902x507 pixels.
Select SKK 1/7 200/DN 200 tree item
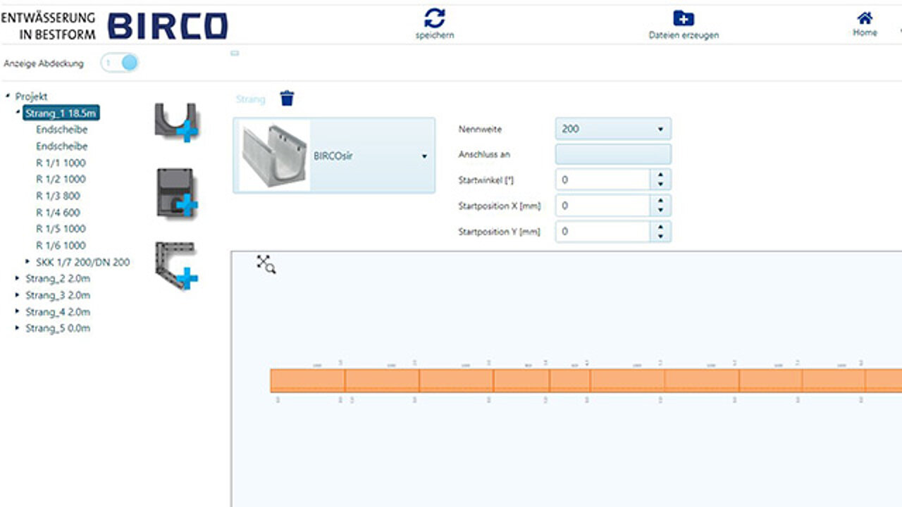tap(83, 262)
